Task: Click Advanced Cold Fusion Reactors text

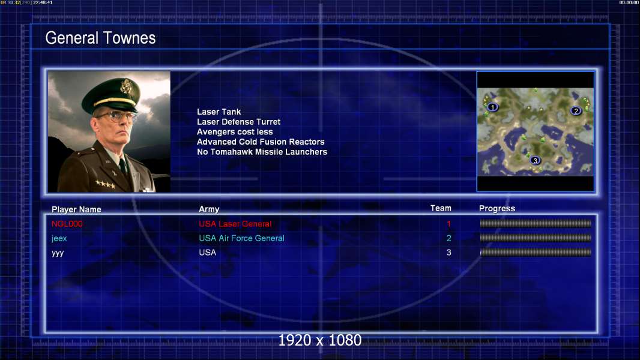Action: (261, 142)
